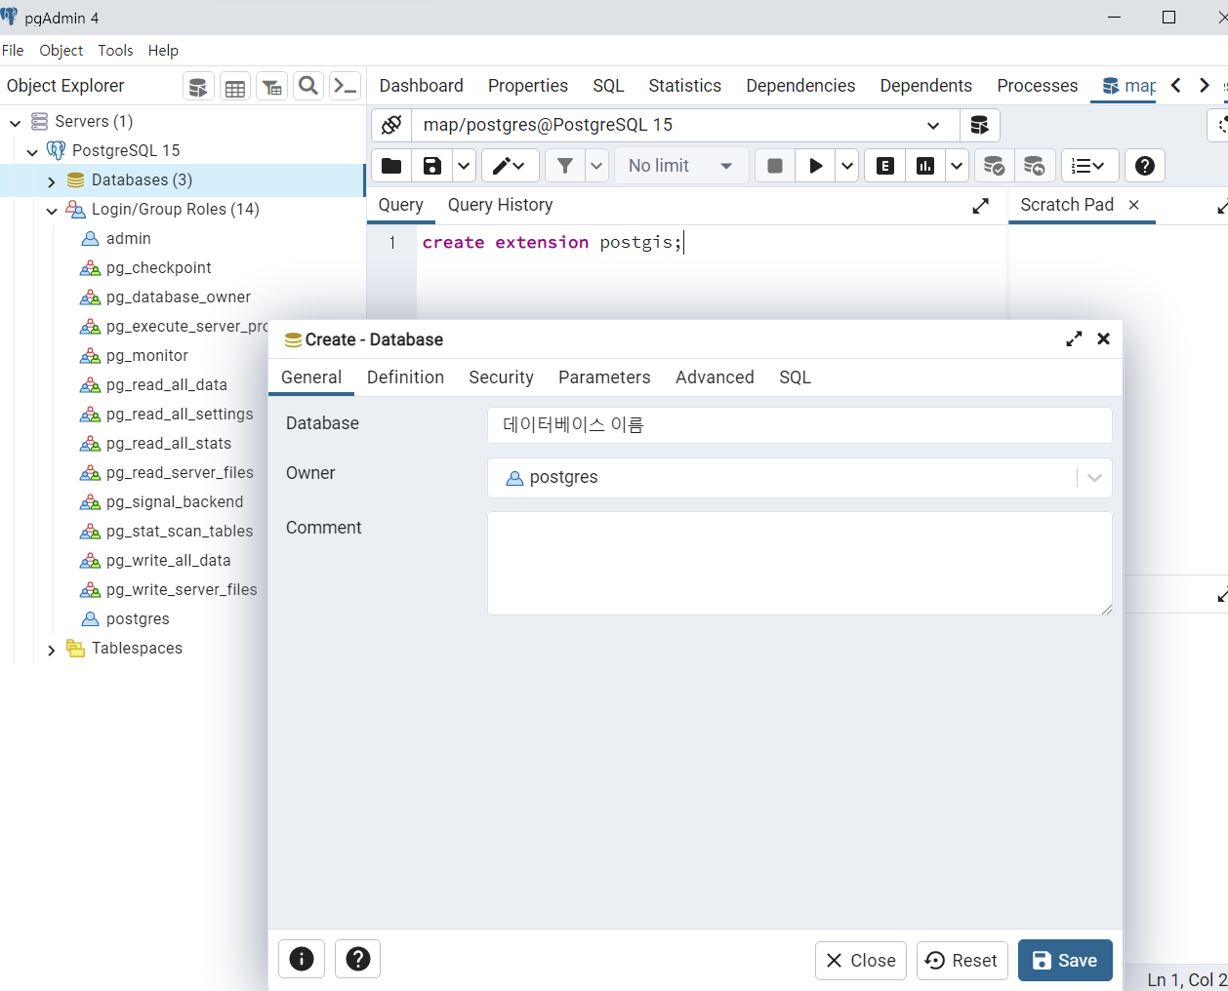1228x991 pixels.
Task: Click the Commit transaction icon
Action: pyautogui.click(x=994, y=166)
